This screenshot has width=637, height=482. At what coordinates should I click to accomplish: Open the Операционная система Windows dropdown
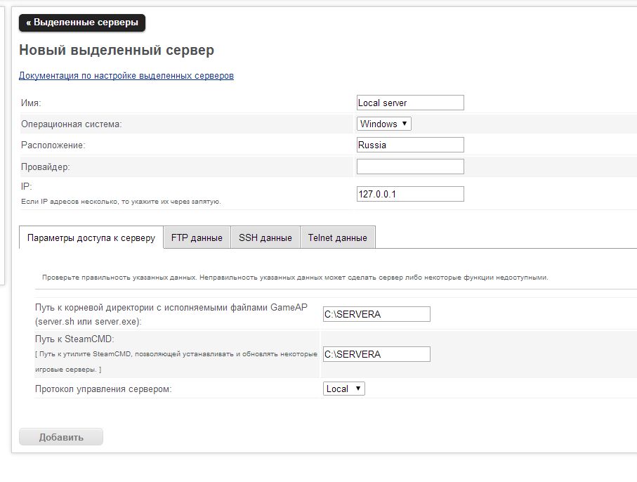383,124
